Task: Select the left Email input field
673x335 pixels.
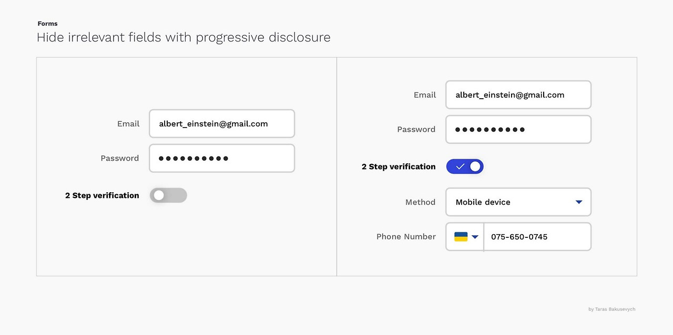Action: (221, 123)
